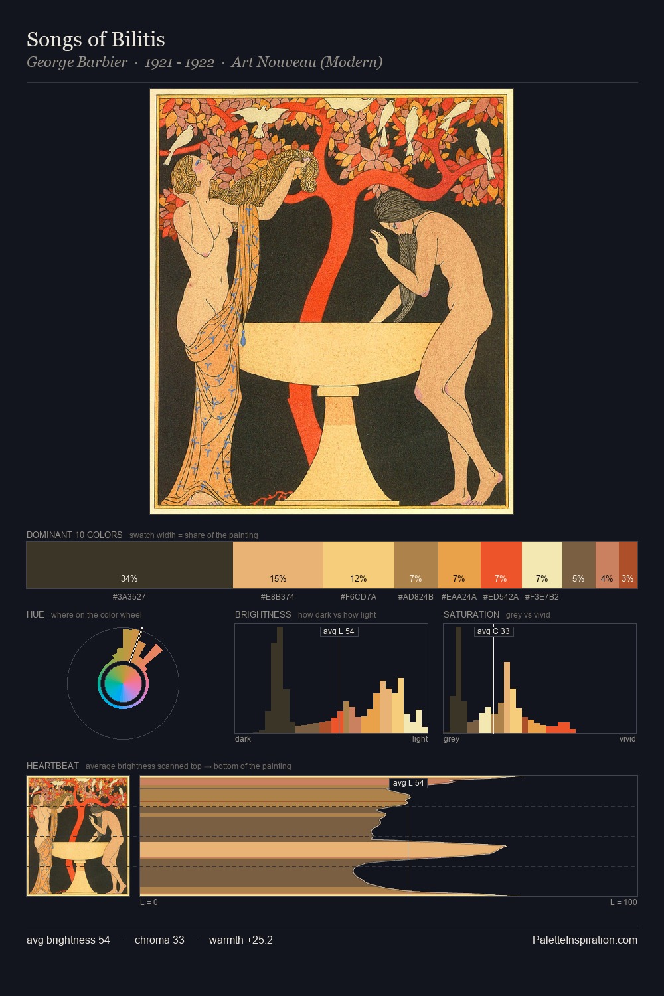Select the 15% tan swatch #E8B374
Viewport: 664px width, 996px height.
pyautogui.click(x=278, y=565)
